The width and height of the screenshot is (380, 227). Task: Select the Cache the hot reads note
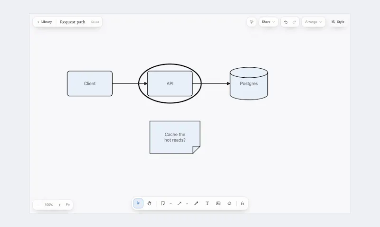pyautogui.click(x=175, y=137)
